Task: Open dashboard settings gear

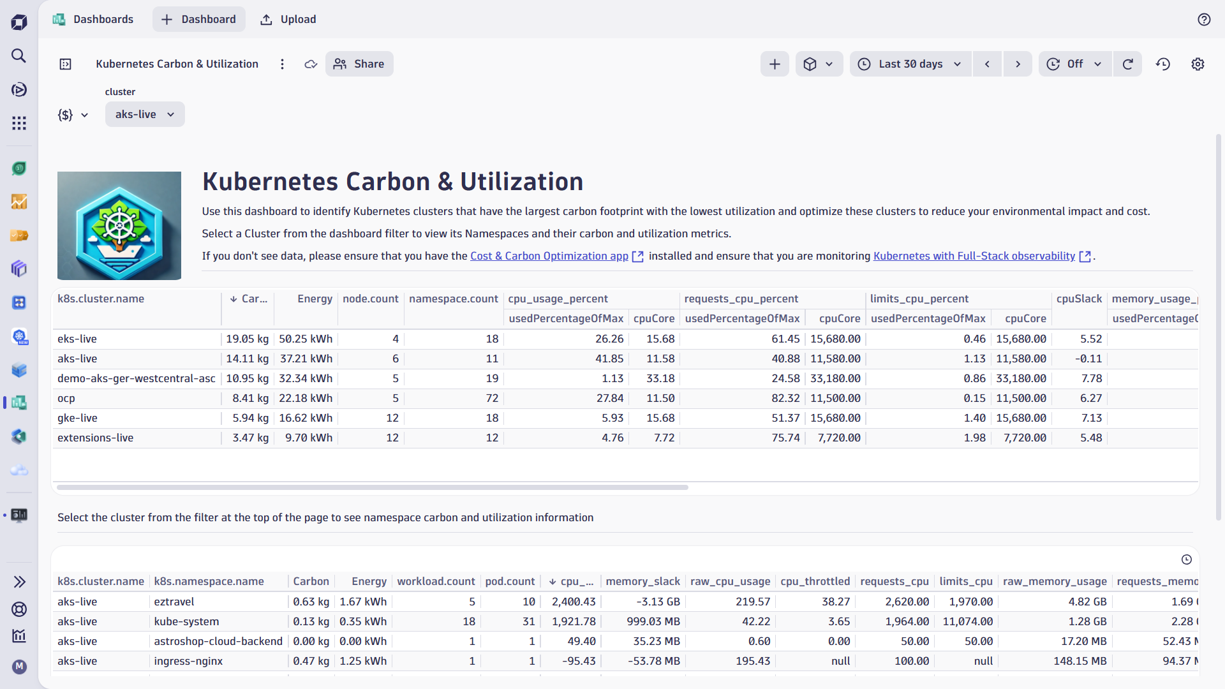Action: click(x=1198, y=64)
